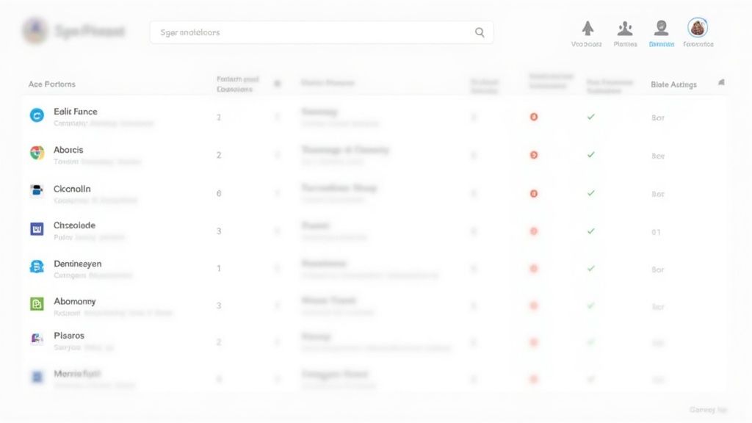Open the Abomonny entry link
The width and height of the screenshot is (752, 423).
click(x=74, y=301)
